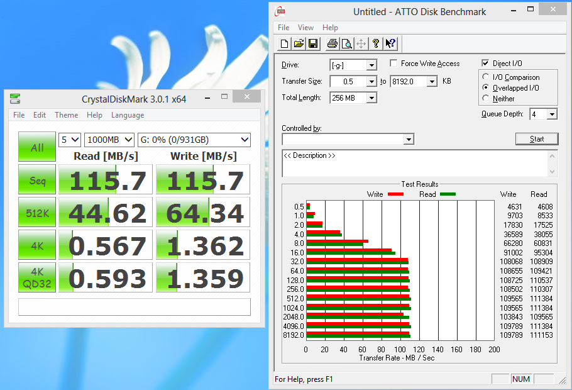Select the Neither radio button
Screen dimensions: 572x390
(x=485, y=98)
